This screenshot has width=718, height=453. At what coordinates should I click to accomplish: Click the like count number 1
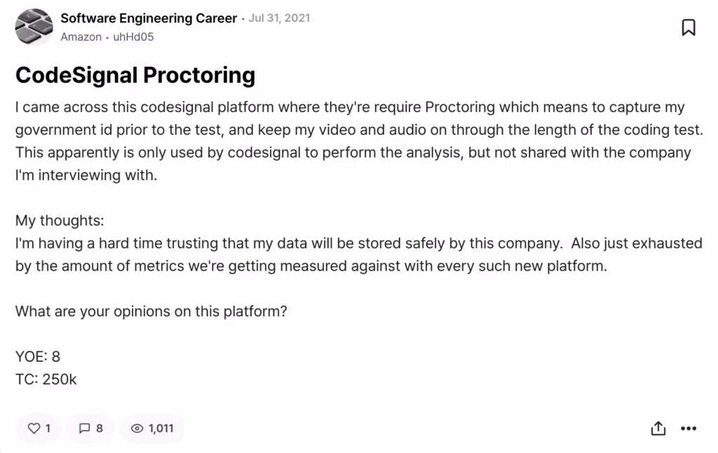click(48, 428)
